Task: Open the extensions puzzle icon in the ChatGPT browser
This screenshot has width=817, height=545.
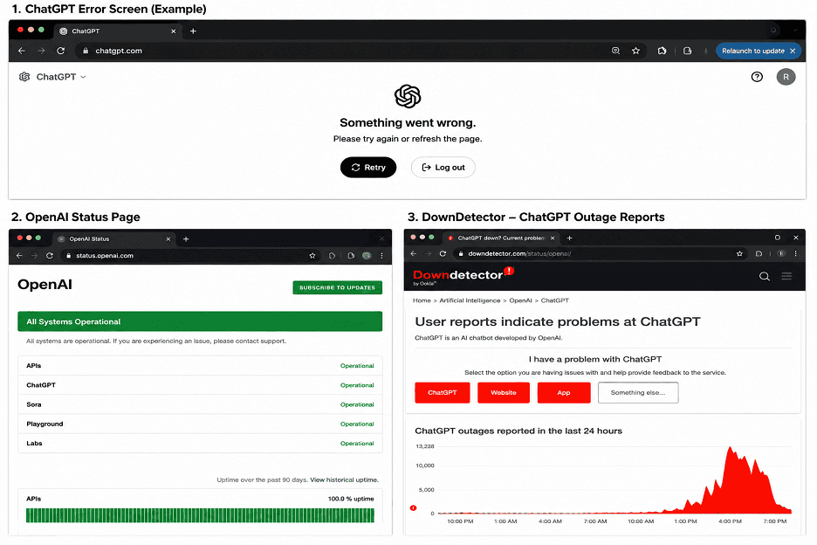Action: (662, 51)
